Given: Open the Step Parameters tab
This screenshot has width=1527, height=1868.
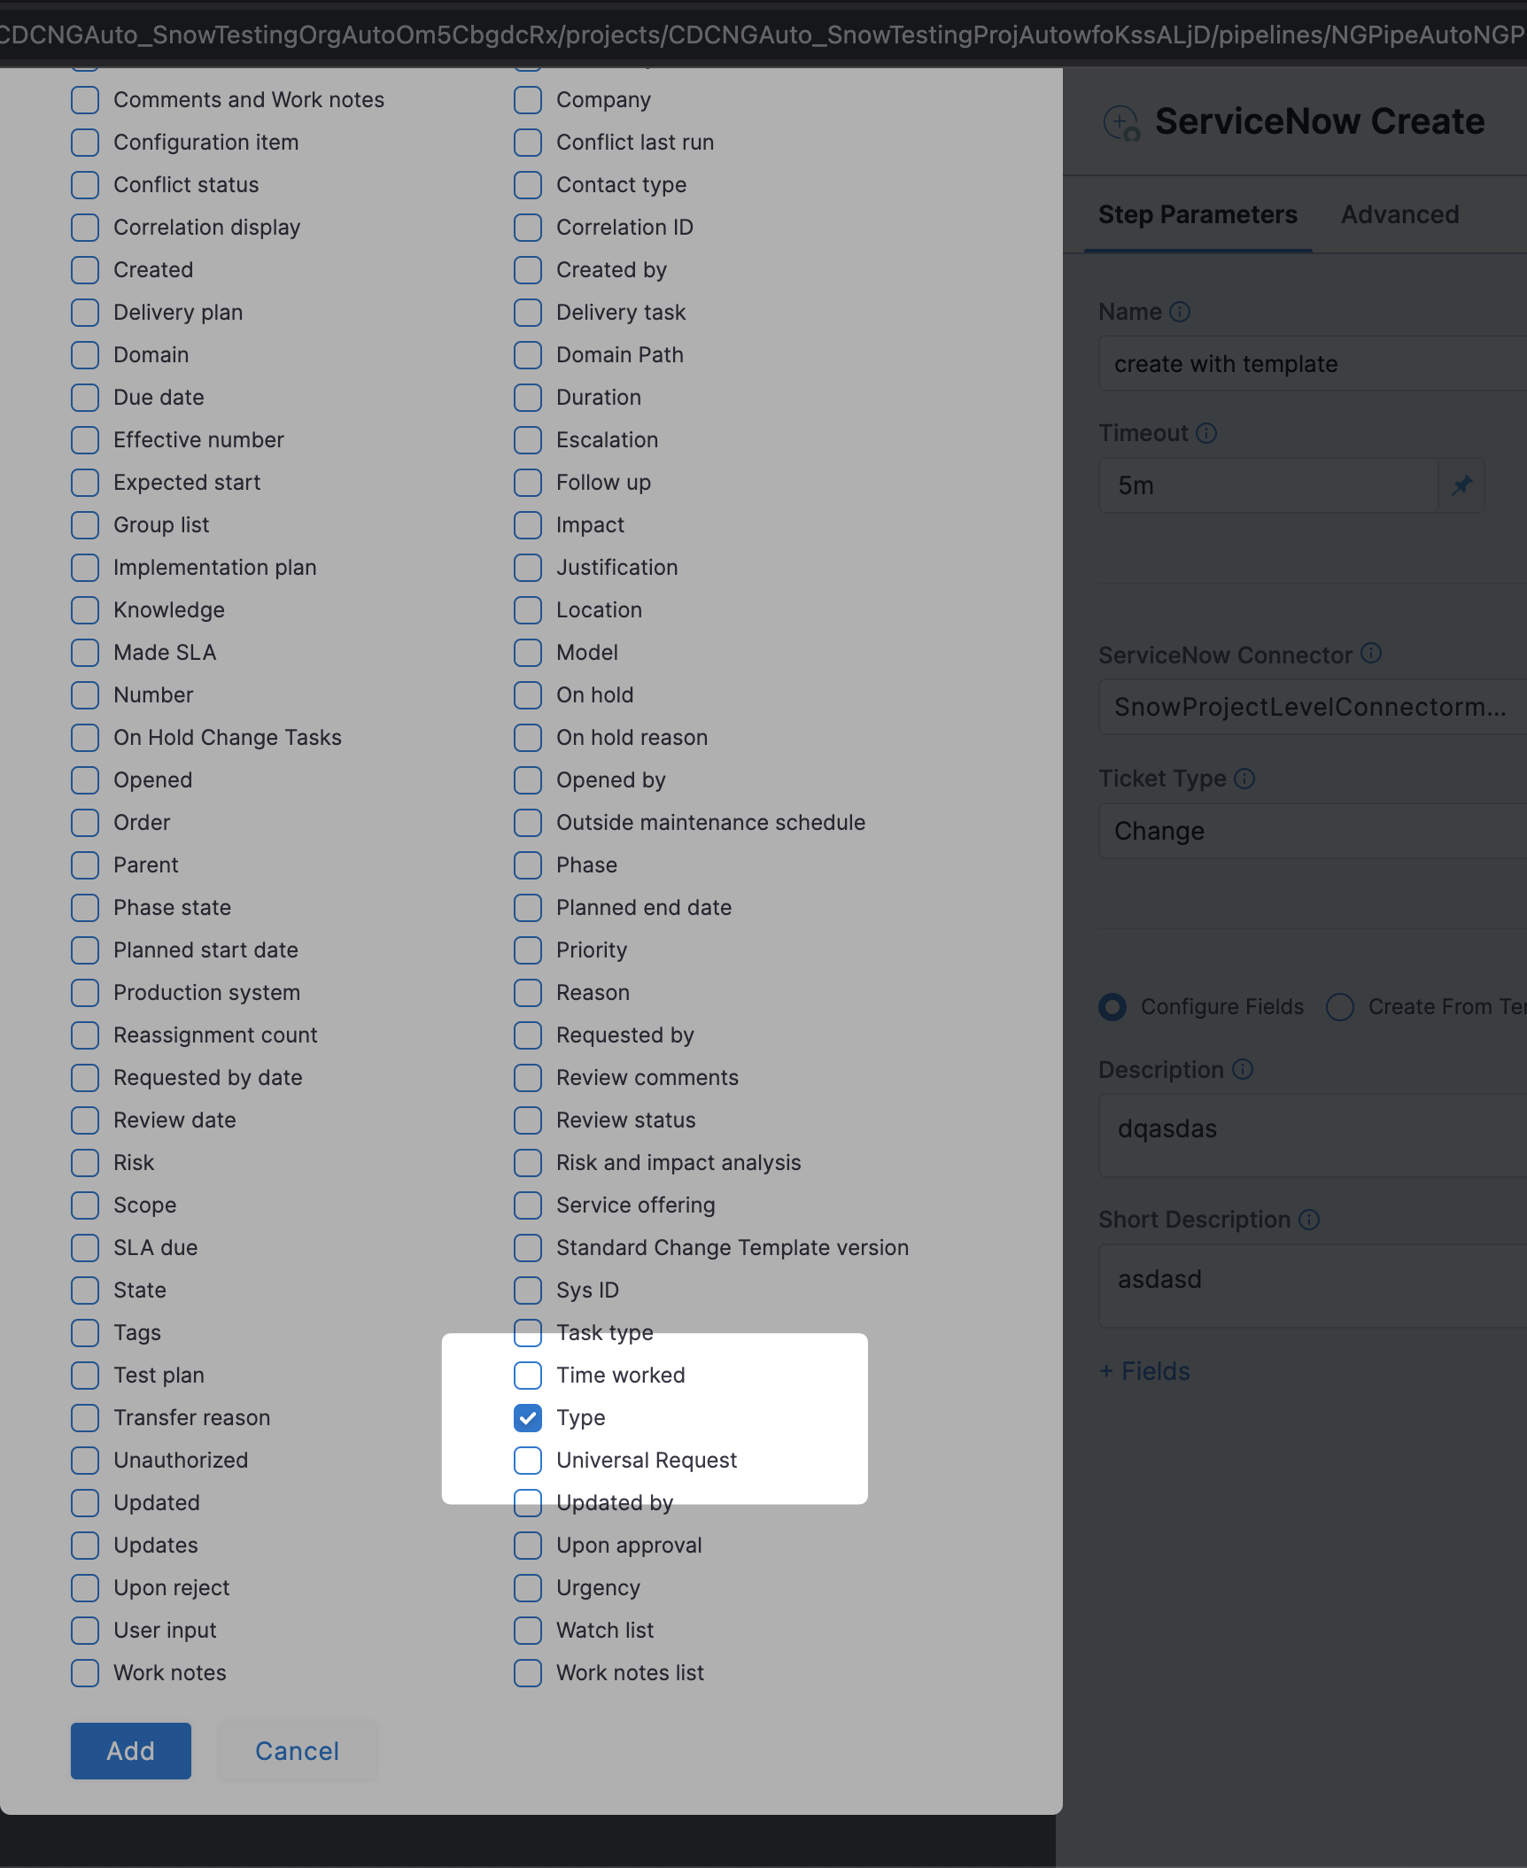Looking at the screenshot, I should (x=1198, y=214).
